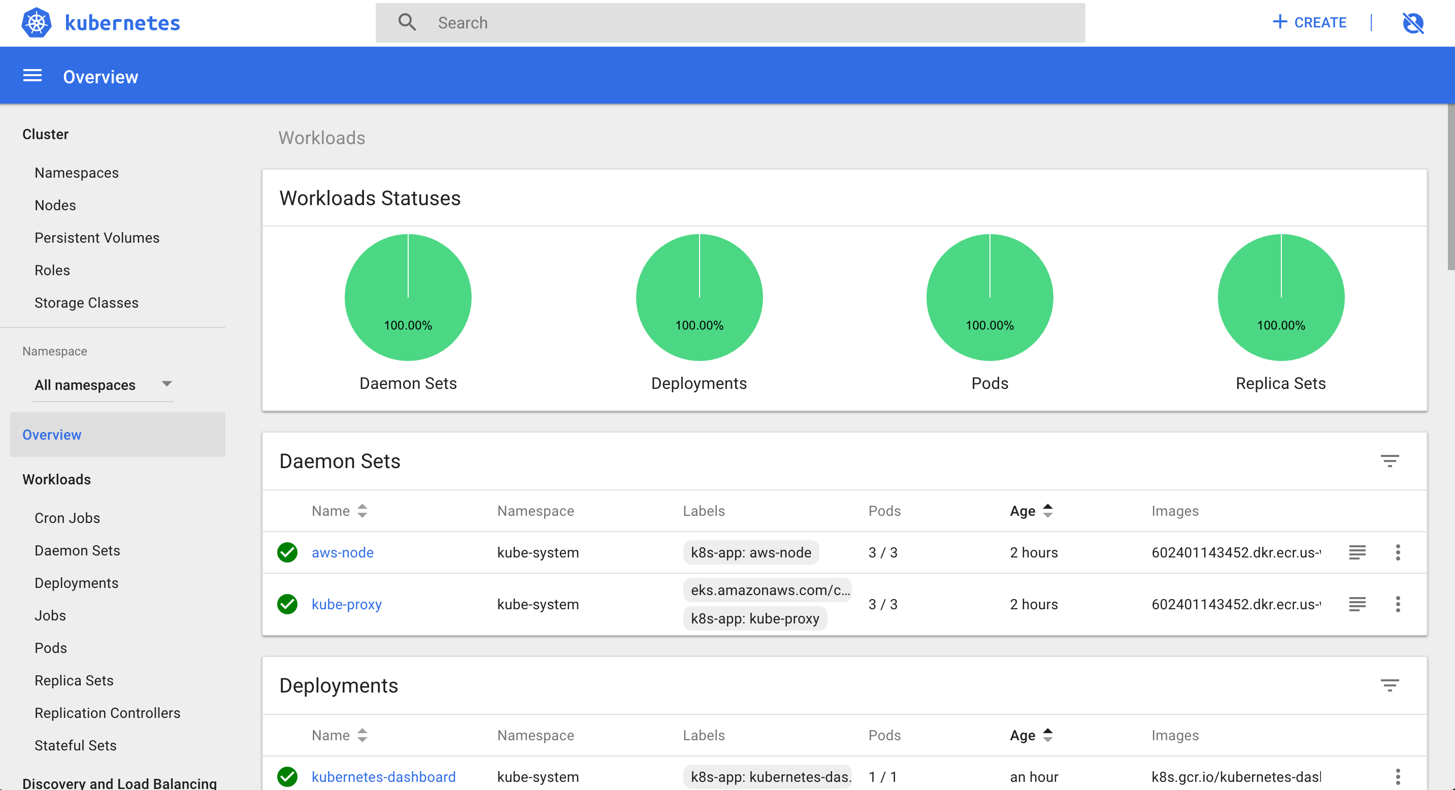Viewport: 1455px width, 790px height.
Task: Click the hamburger menu icon in header
Action: coord(32,77)
